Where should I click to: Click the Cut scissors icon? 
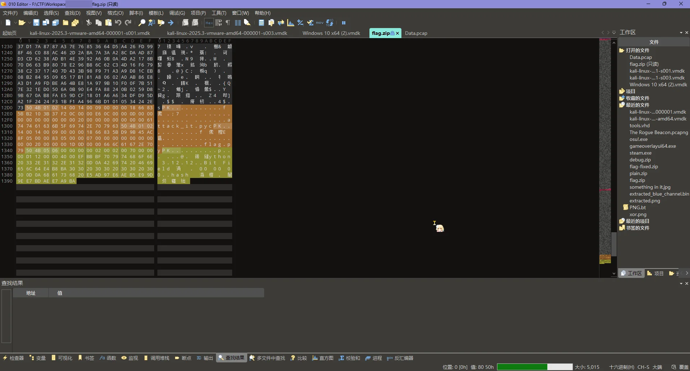pyautogui.click(x=89, y=23)
